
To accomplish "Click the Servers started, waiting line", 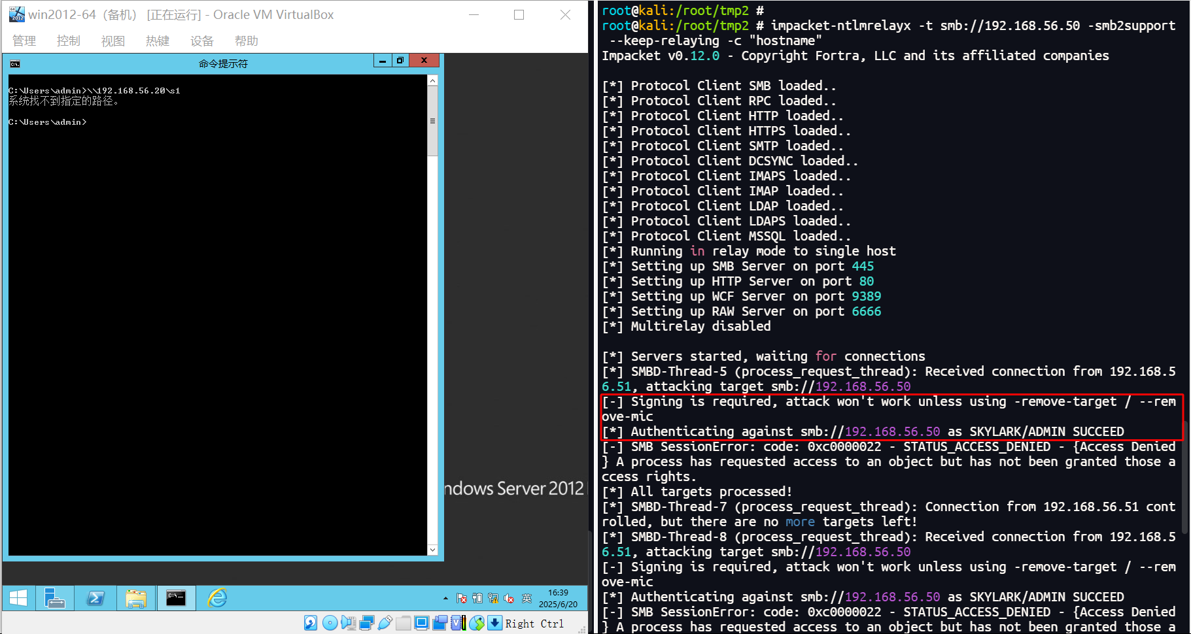I will (763, 356).
